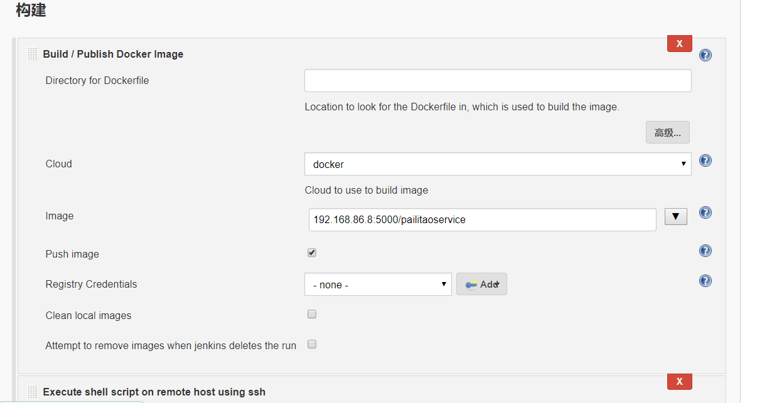Open help for Registry Credentials
767x403 pixels.
[705, 281]
